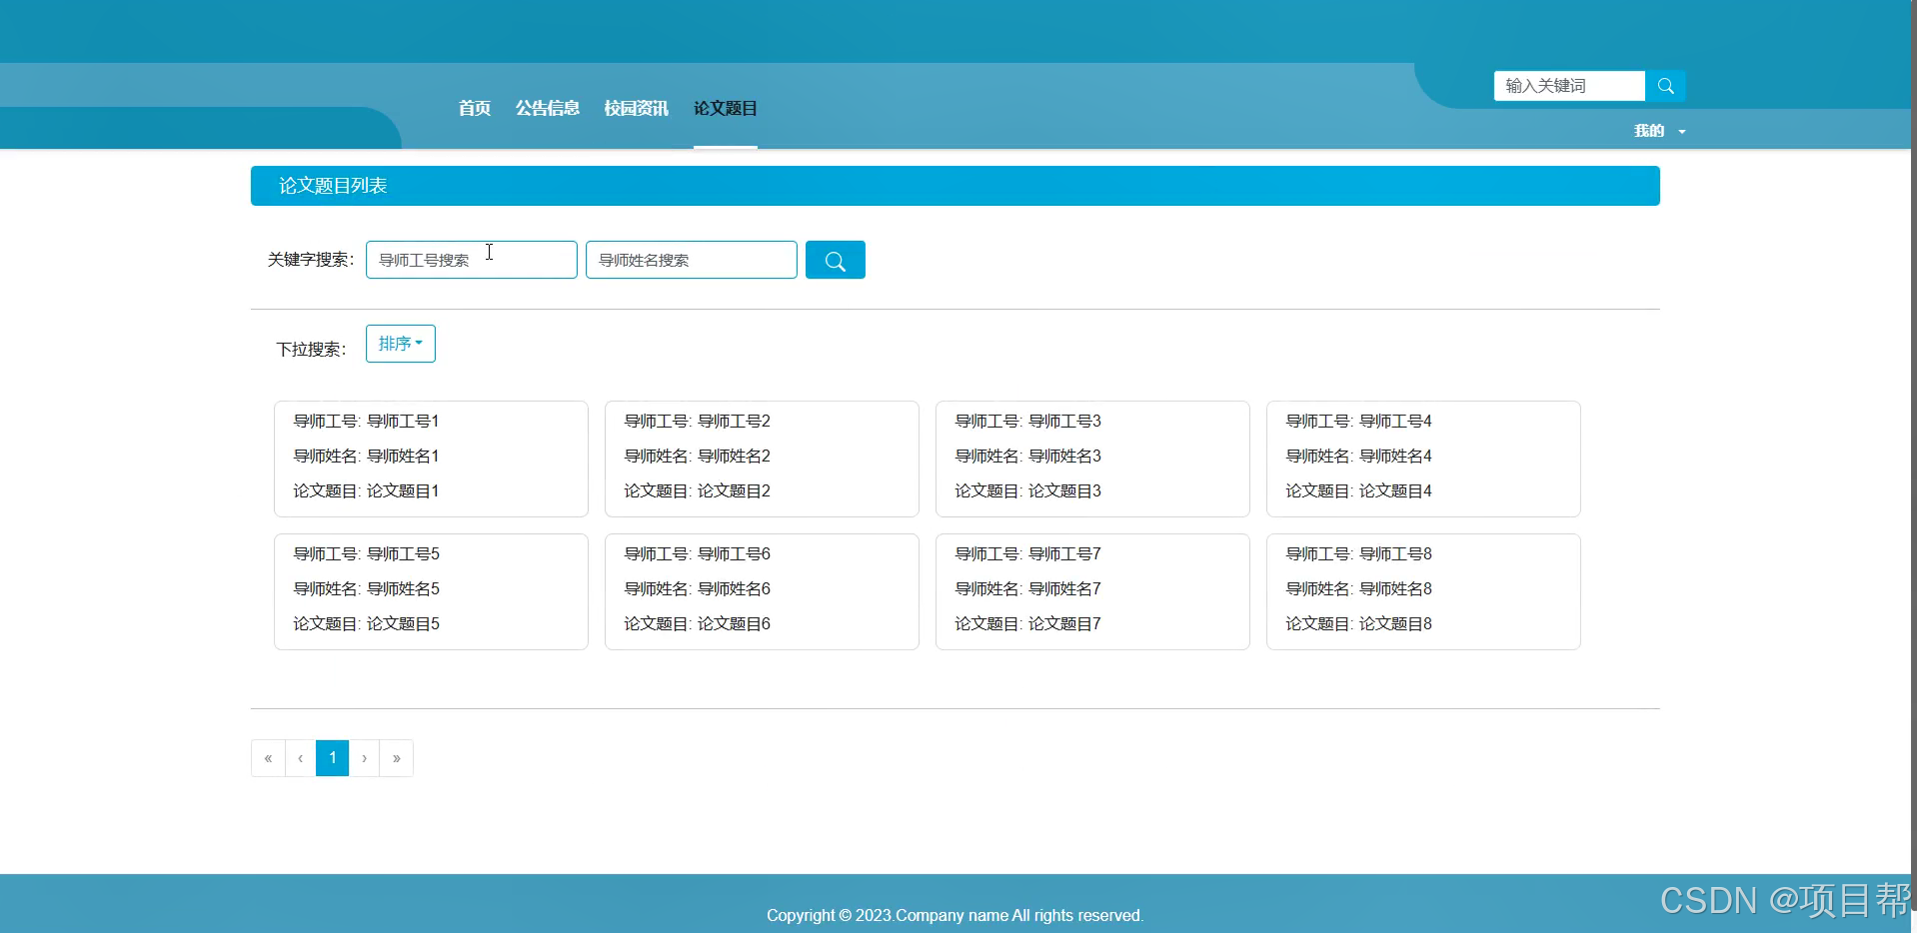Focus the 输入关键词 search field
The width and height of the screenshot is (1917, 933).
[x=1569, y=86]
